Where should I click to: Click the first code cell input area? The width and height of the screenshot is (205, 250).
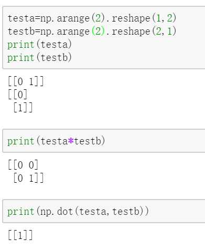pyautogui.click(x=104, y=38)
